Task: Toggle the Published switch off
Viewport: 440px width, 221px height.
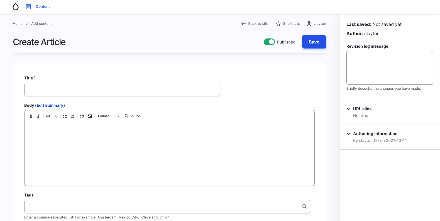Action: [269, 42]
